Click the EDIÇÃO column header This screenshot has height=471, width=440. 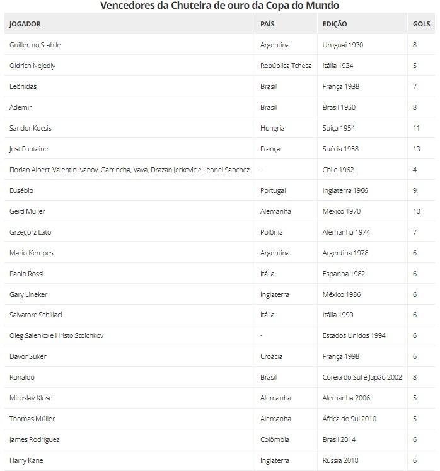click(335, 24)
